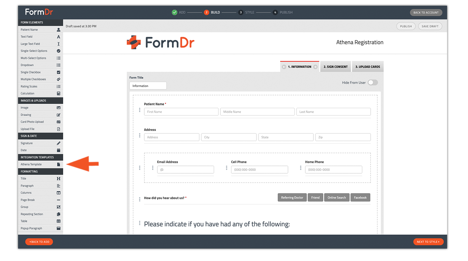
Task: Select the Page Break dash icon
Action: tap(59, 200)
